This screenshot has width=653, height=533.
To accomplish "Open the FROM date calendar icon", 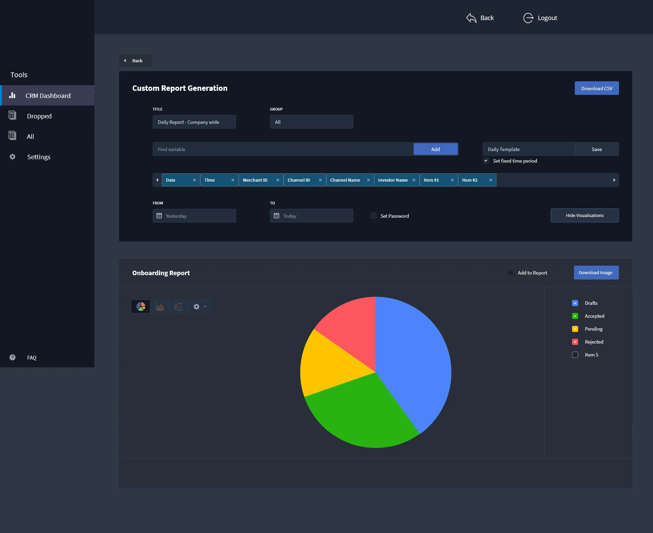I will tap(159, 216).
